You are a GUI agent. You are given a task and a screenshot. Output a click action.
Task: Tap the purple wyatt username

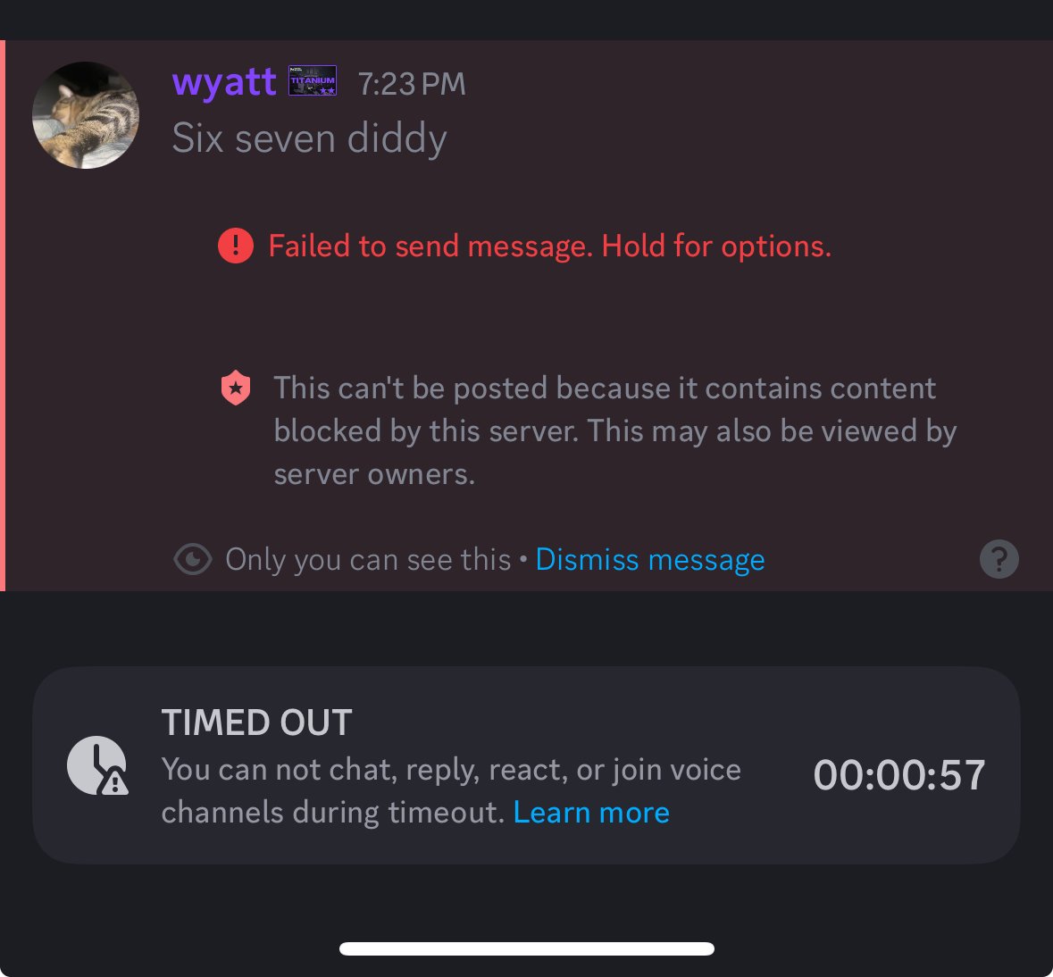(x=223, y=83)
